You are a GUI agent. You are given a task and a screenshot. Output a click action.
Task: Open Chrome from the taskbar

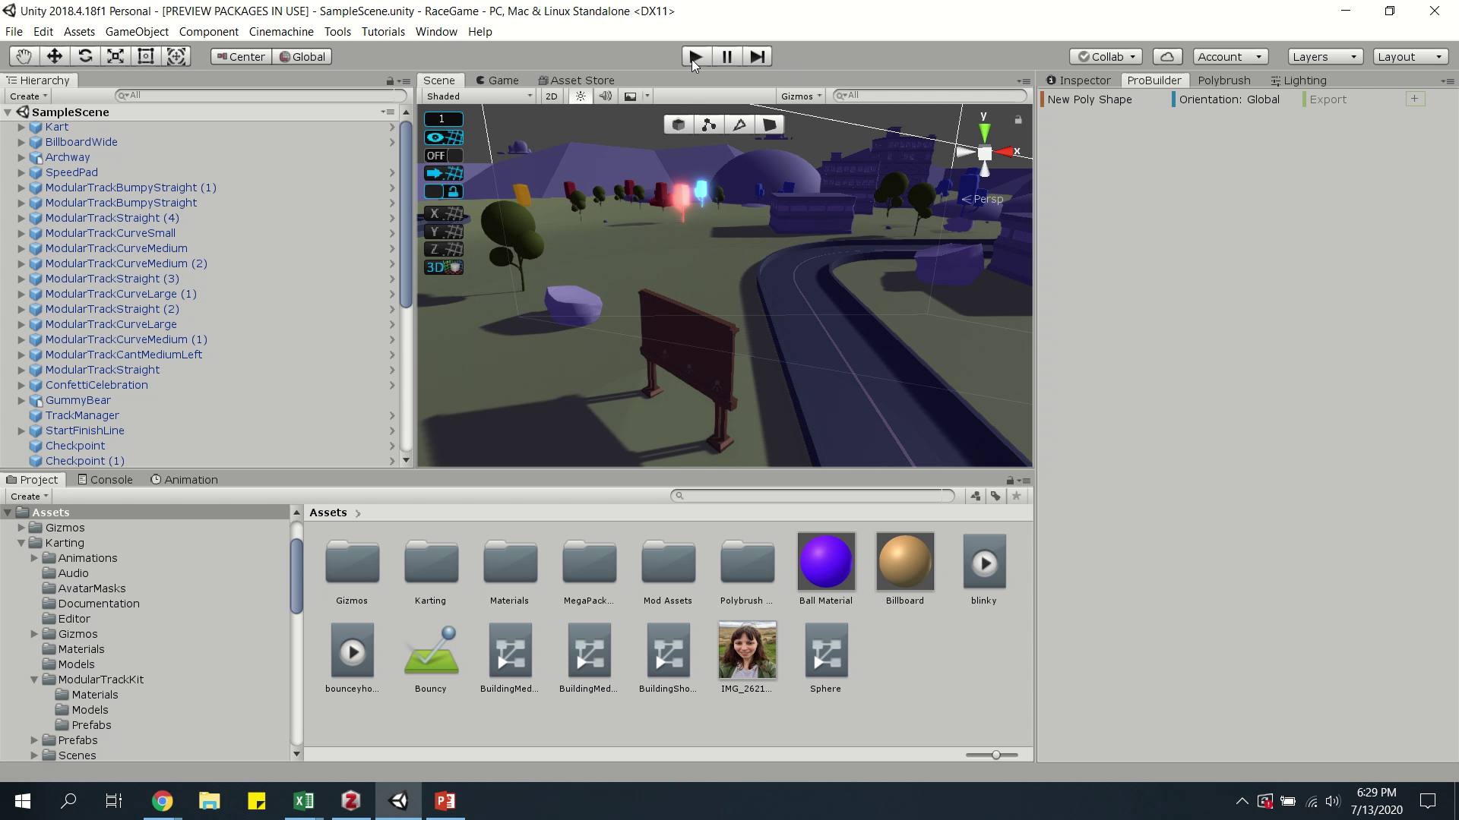[162, 801]
